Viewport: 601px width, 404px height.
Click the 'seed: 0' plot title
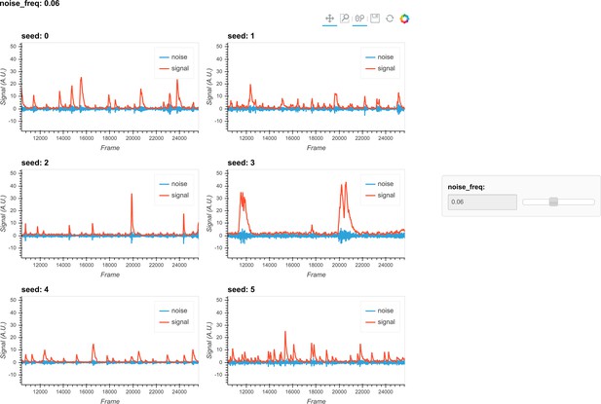coord(35,36)
